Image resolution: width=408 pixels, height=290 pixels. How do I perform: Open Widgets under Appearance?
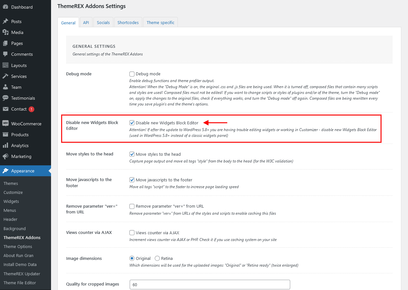pyautogui.click(x=11, y=201)
